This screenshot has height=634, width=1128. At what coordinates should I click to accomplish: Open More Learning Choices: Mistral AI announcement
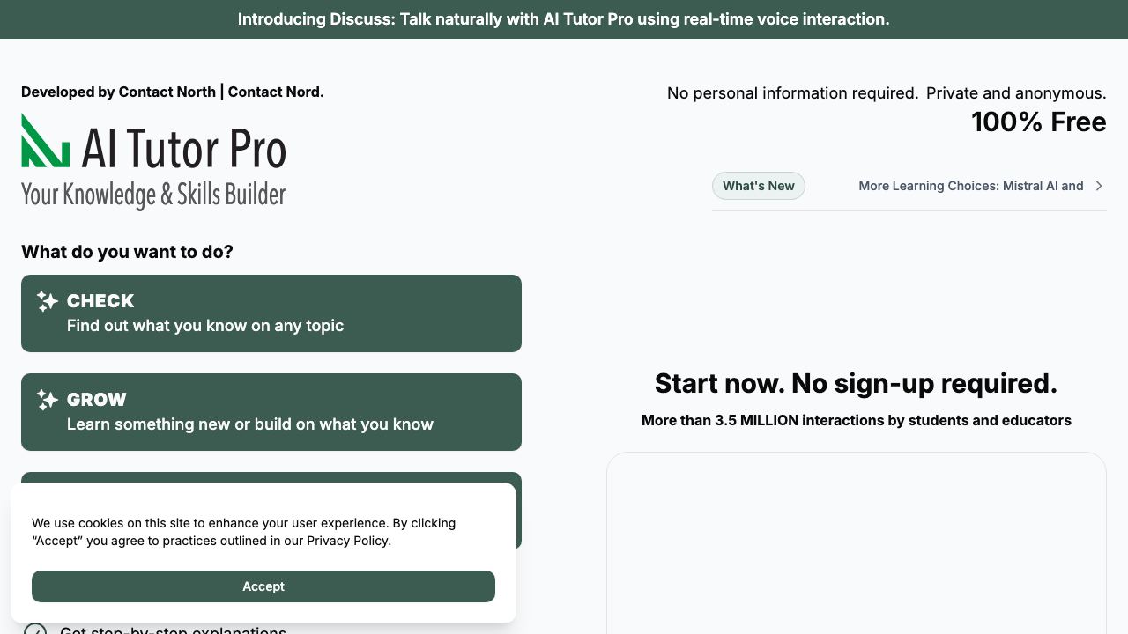point(971,186)
